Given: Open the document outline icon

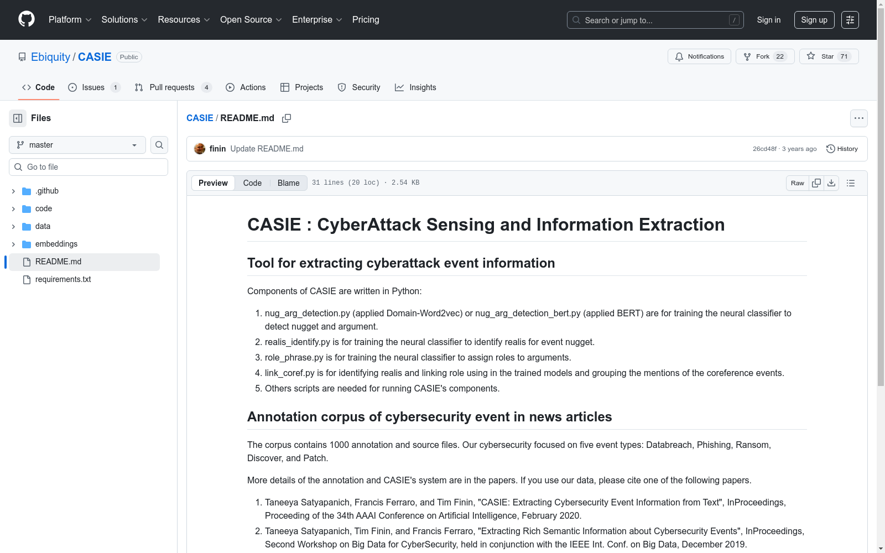Looking at the screenshot, I should click(x=851, y=183).
